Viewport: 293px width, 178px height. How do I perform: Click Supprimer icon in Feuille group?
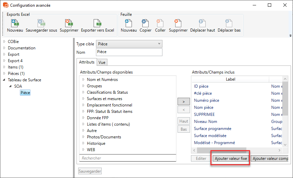(x=178, y=23)
